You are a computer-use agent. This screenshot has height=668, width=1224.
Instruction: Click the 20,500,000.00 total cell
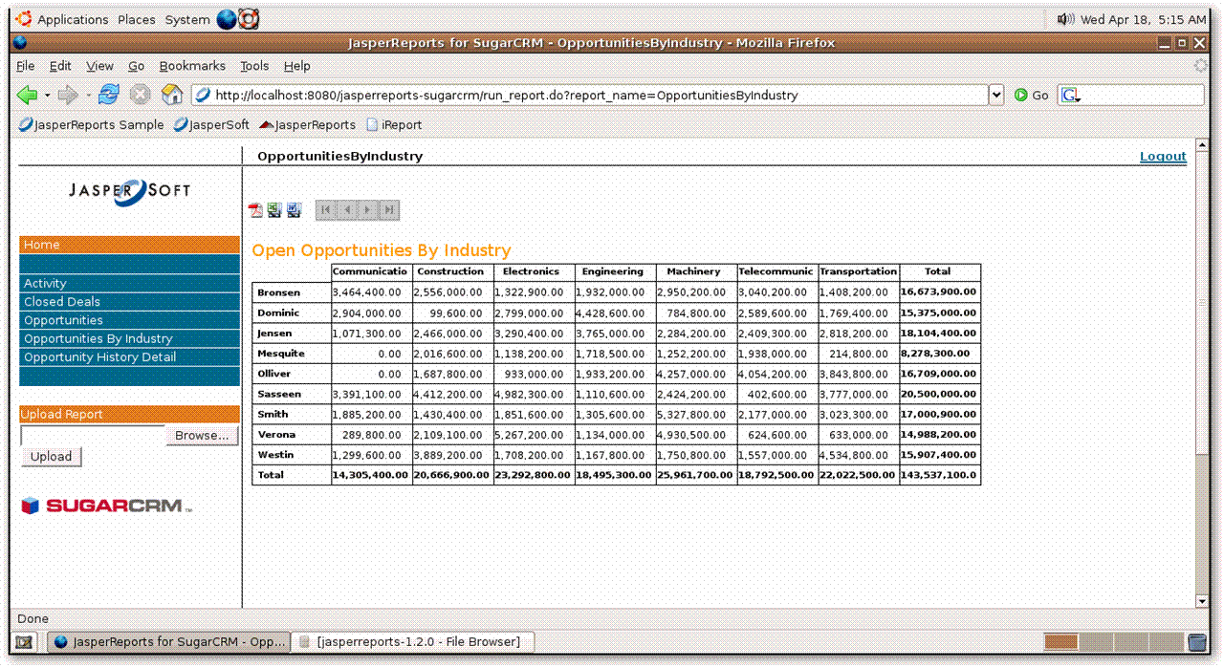coord(939,394)
